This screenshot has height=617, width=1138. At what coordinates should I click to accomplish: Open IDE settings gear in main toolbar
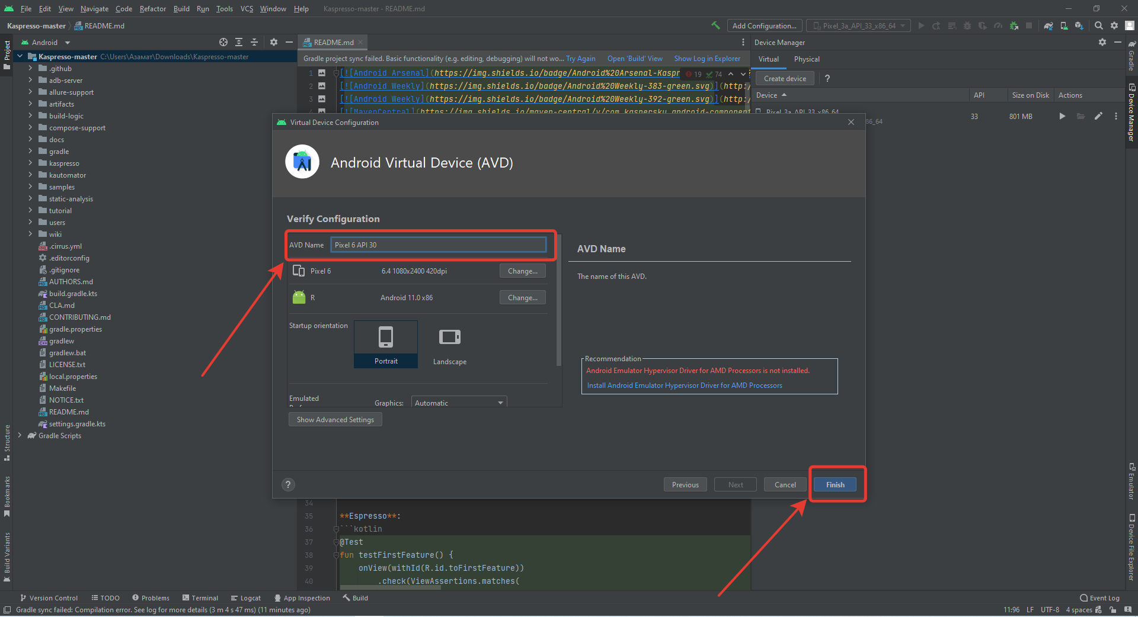(1114, 25)
